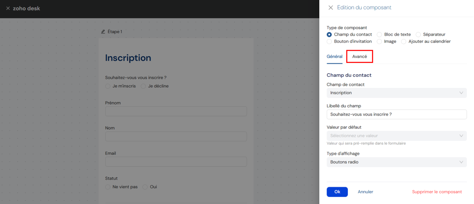The image size is (474, 204).
Task: Click Supprimer le composant
Action: coord(437,192)
